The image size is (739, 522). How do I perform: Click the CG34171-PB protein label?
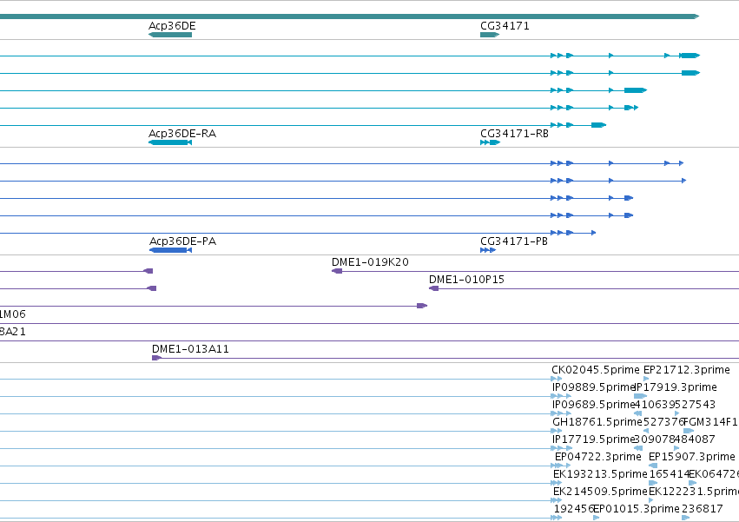coord(514,241)
